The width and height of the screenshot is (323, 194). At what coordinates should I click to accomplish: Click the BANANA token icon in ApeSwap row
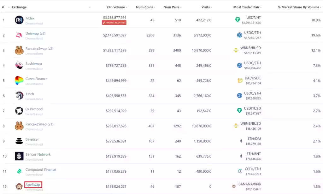pyautogui.click(x=234, y=186)
